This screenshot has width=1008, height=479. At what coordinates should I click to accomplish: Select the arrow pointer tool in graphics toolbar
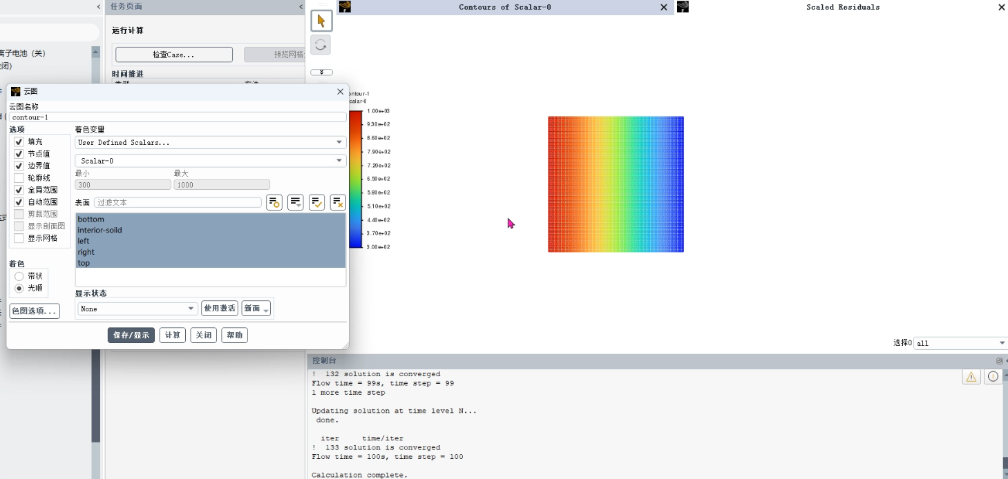(321, 21)
